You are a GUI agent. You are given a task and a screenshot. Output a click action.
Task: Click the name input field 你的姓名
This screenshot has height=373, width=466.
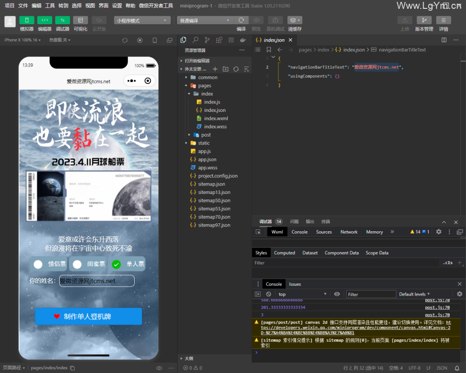[96, 281]
